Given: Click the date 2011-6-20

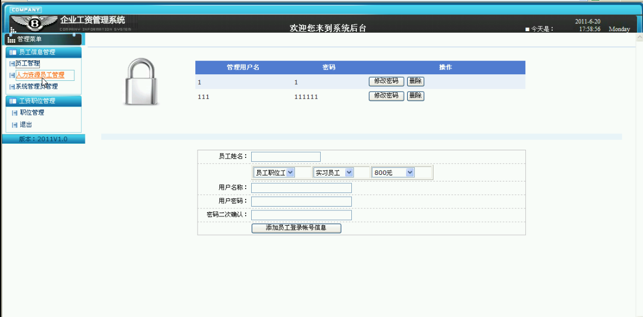Looking at the screenshot, I should click(x=588, y=22).
